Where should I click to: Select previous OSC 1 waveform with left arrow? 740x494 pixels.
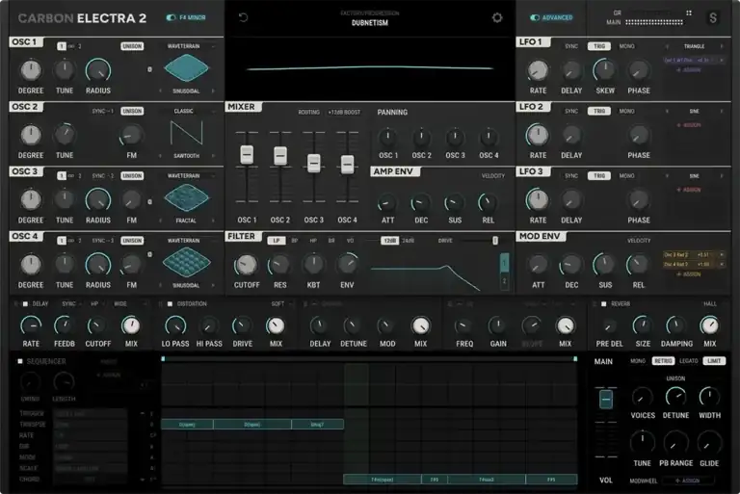tap(160, 91)
